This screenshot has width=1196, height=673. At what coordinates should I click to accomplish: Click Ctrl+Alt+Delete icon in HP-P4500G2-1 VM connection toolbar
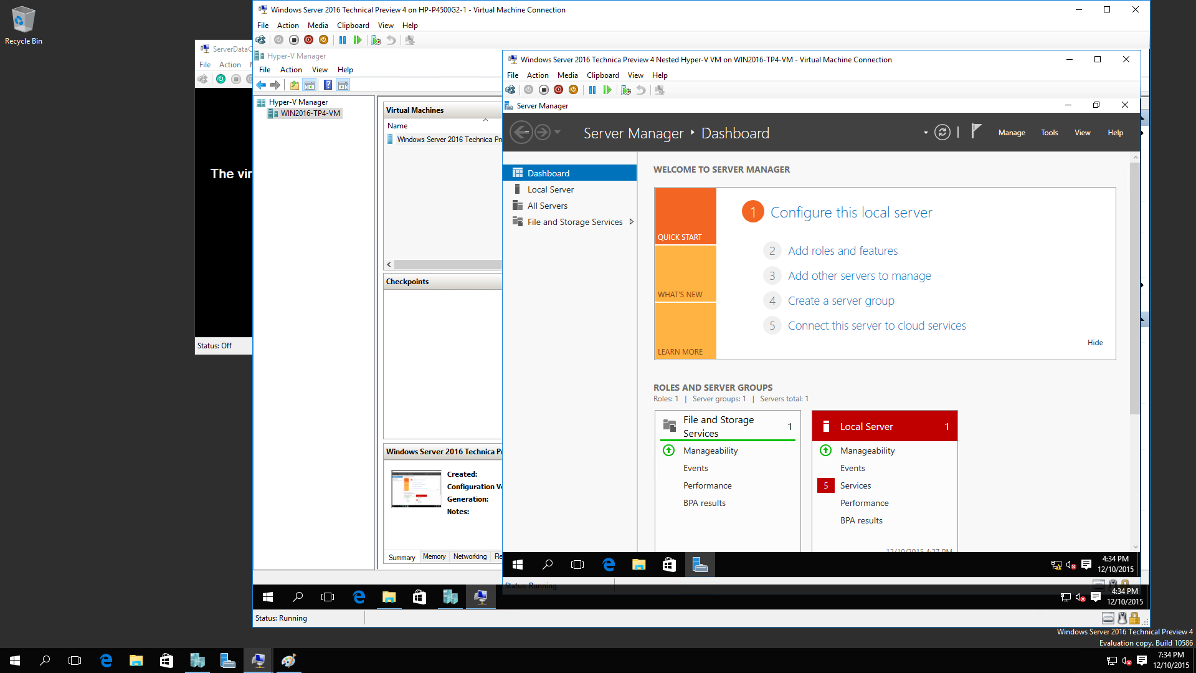click(260, 40)
